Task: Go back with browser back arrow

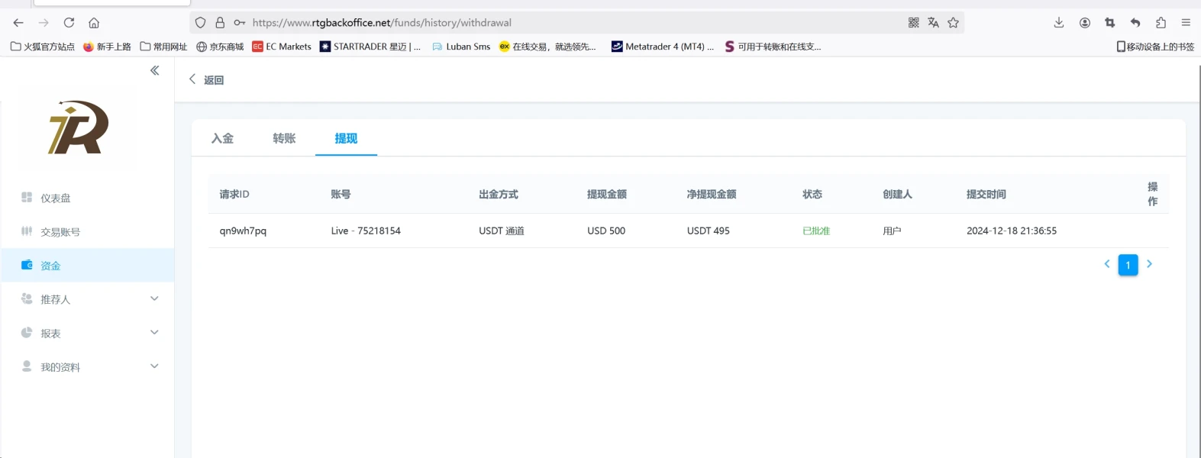Action: (x=18, y=23)
